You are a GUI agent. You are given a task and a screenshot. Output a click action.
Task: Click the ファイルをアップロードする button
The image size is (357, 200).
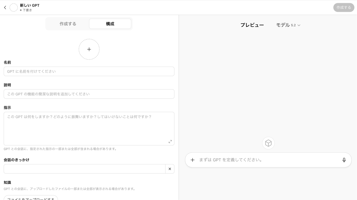pyautogui.click(x=31, y=198)
